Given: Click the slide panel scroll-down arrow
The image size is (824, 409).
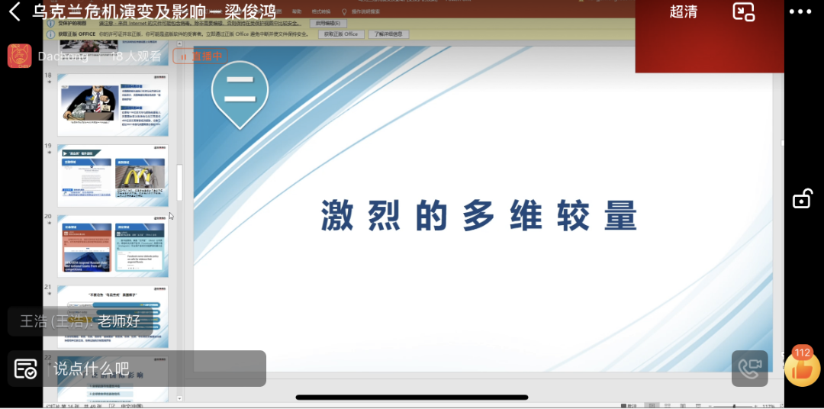Looking at the screenshot, I should point(179,399).
